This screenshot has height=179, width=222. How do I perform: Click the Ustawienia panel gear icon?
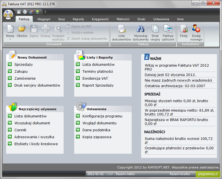pyautogui.click(x=81, y=107)
